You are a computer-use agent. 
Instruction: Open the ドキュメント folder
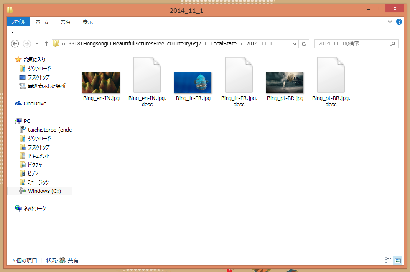click(35, 156)
